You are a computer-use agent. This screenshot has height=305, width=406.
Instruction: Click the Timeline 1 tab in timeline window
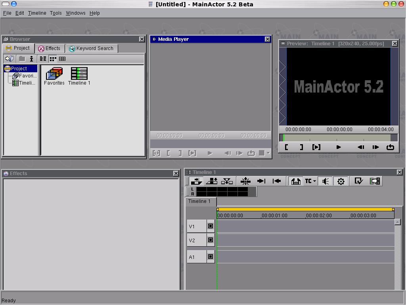click(201, 201)
